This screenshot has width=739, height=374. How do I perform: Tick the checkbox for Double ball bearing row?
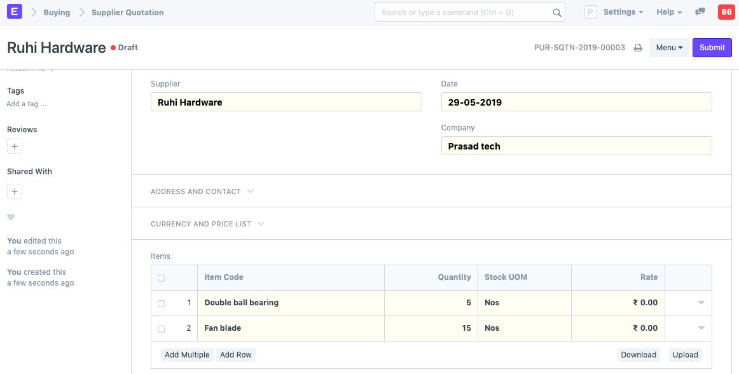(x=161, y=303)
